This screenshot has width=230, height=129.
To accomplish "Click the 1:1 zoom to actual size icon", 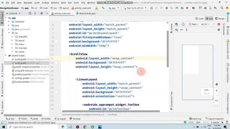I will [x=216, y=101].
